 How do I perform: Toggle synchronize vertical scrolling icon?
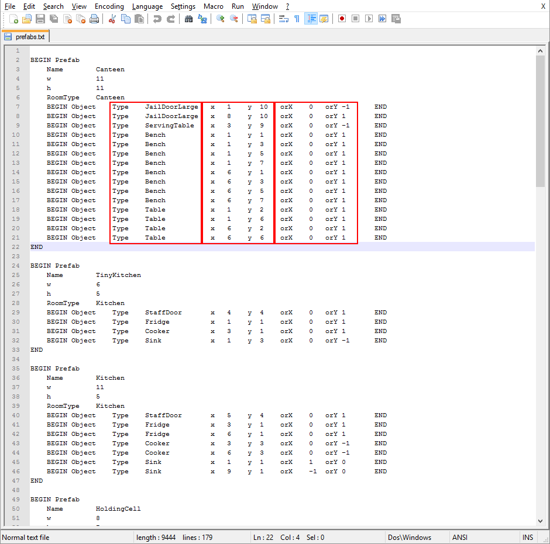pyautogui.click(x=252, y=19)
